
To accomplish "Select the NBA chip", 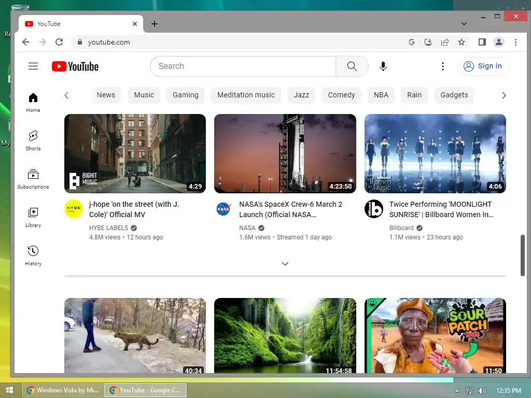I will point(381,95).
